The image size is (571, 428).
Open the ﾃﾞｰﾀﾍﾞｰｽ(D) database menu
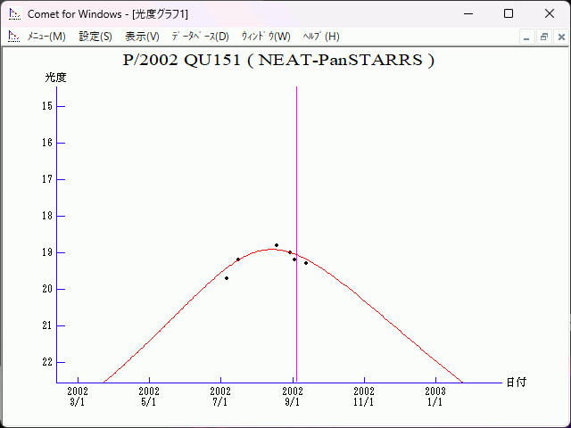(x=200, y=37)
